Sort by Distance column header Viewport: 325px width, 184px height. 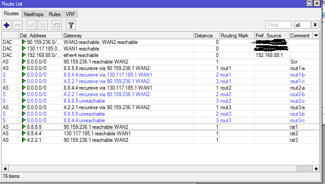pyautogui.click(x=206, y=36)
